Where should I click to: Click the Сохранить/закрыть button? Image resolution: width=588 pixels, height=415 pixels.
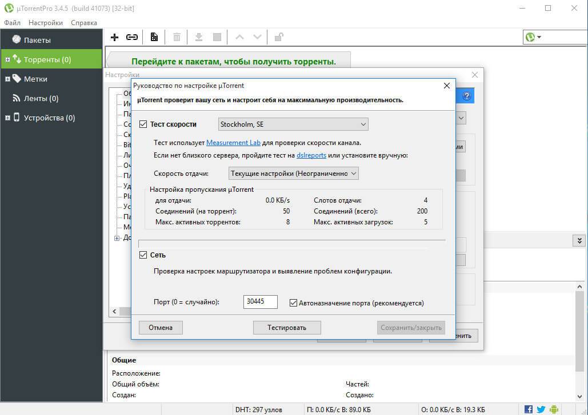click(x=411, y=328)
